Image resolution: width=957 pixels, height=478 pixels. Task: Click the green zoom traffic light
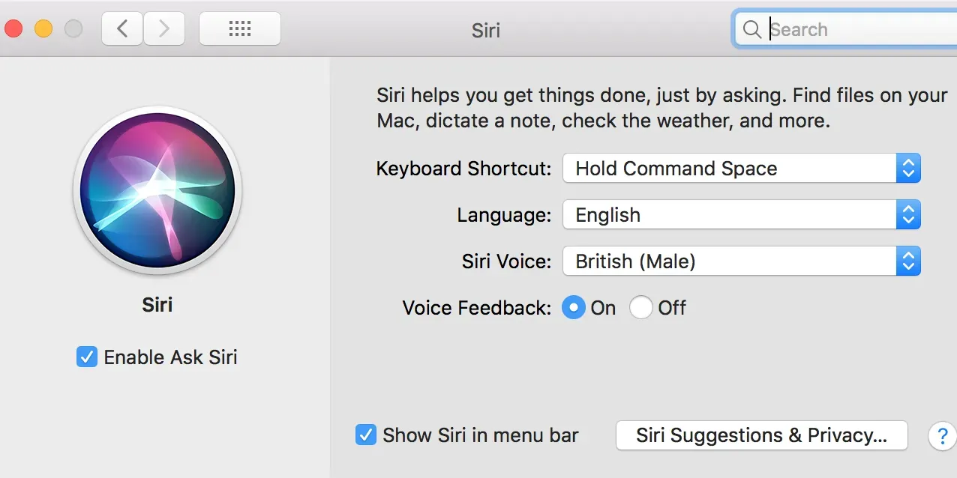coord(73,28)
